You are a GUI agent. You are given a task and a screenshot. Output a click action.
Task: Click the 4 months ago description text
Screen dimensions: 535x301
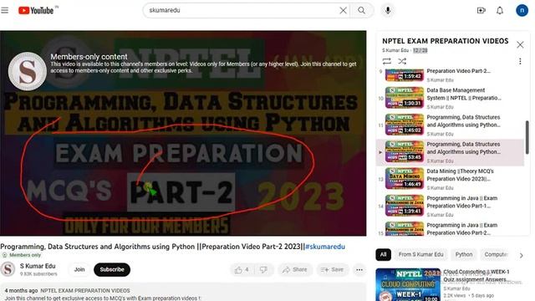pyautogui.click(x=21, y=290)
